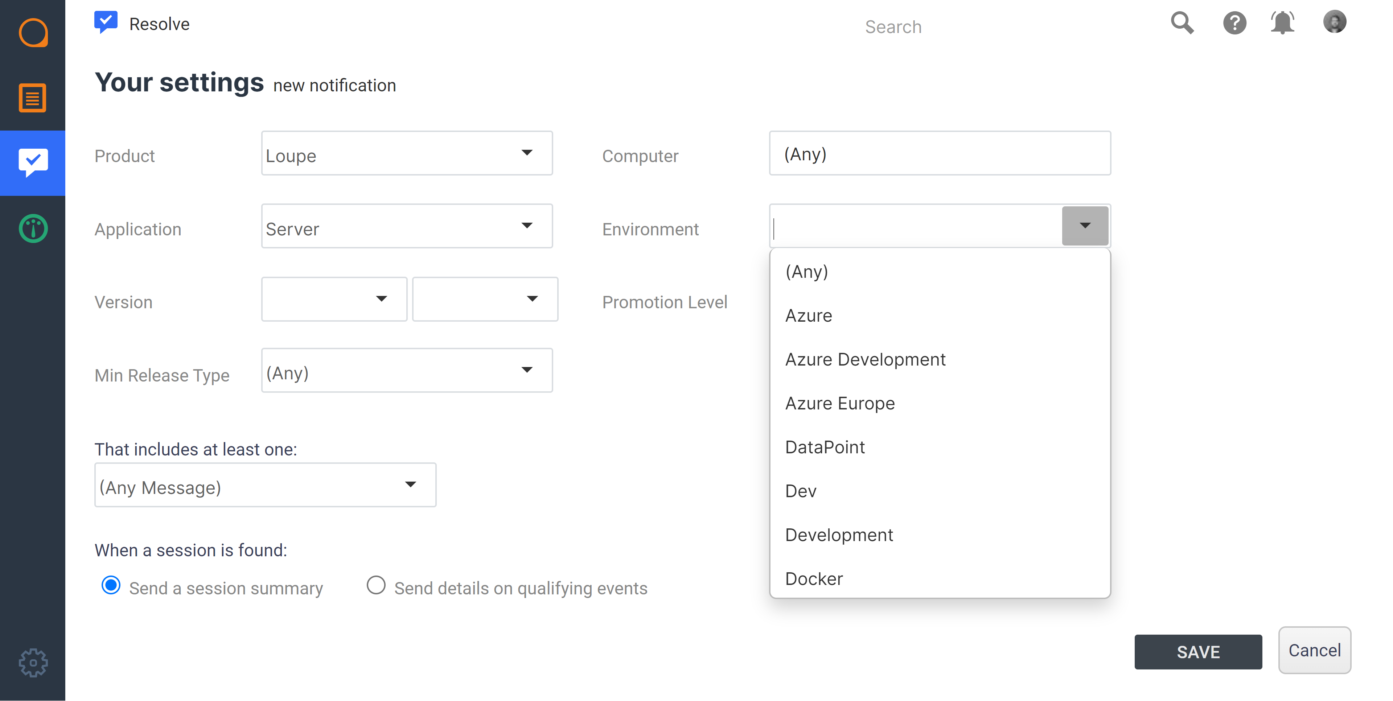Open the green gauge monitor sidebar icon

coord(33,228)
